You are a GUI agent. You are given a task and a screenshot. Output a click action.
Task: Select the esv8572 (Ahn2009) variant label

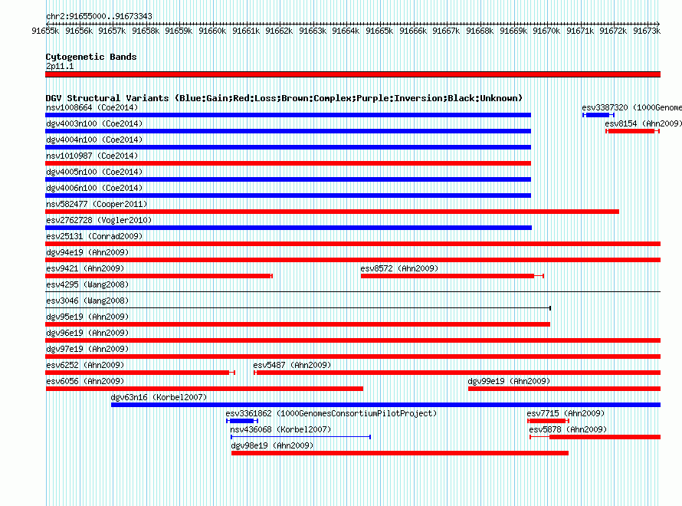pos(399,268)
